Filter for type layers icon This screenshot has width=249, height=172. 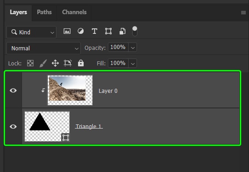(95, 31)
